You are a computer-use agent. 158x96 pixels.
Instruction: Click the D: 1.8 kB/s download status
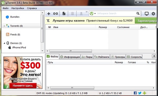(x=76, y=93)
